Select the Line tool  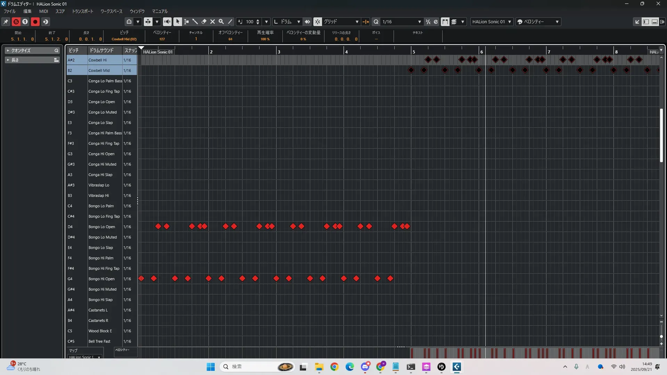pos(230,22)
